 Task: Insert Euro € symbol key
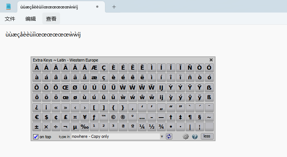(37, 117)
